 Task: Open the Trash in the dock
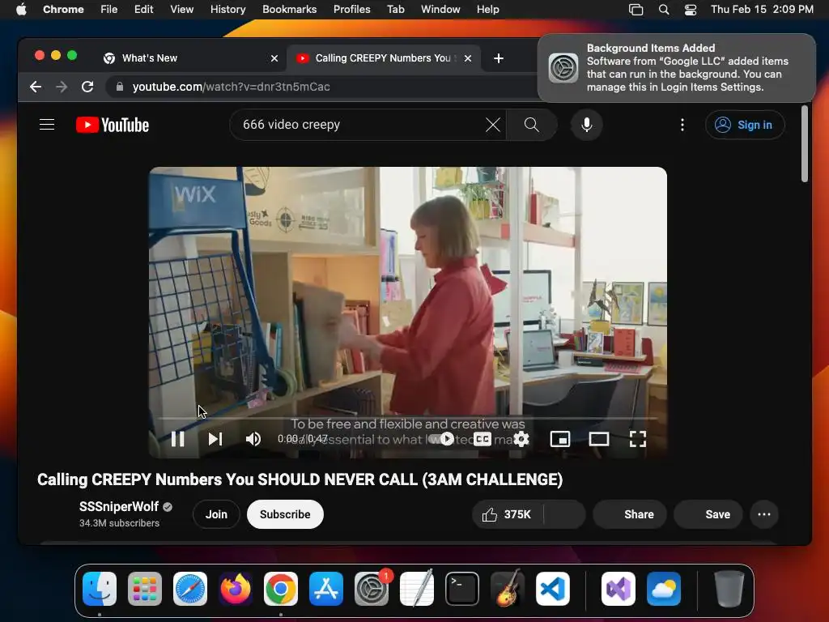coord(729,589)
